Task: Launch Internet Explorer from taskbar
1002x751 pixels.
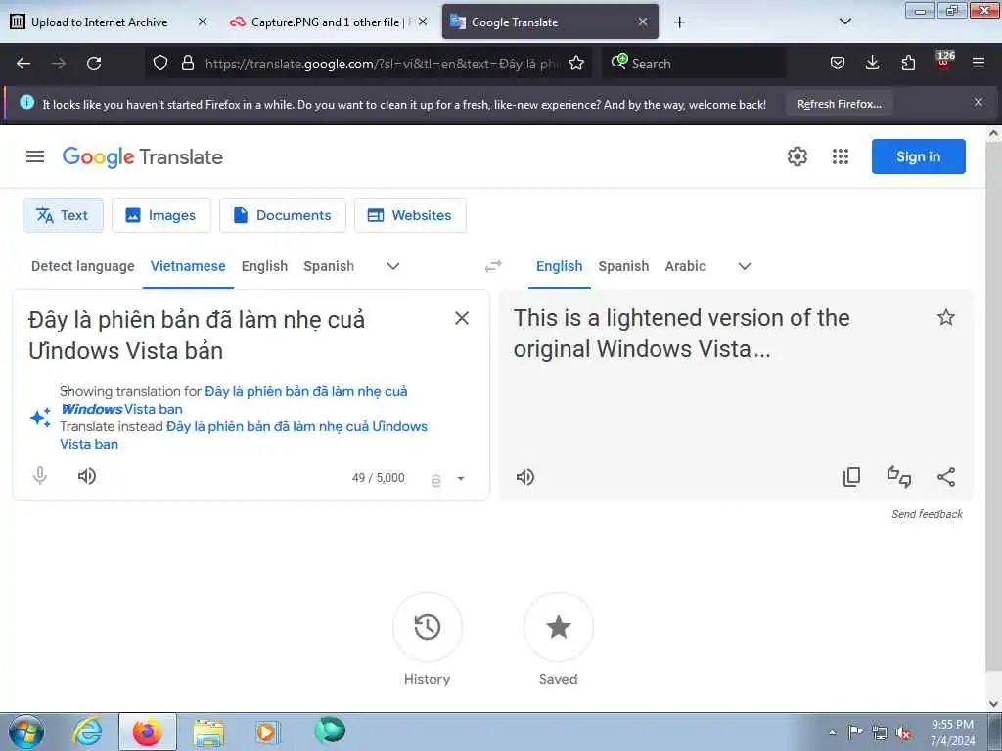Action: pos(87,731)
